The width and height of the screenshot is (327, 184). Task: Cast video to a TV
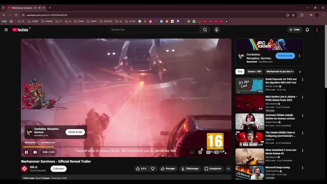click(x=216, y=152)
